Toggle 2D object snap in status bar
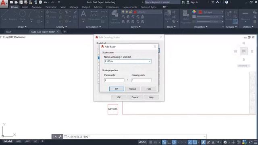The image size is (258, 145). [x=195, y=142]
